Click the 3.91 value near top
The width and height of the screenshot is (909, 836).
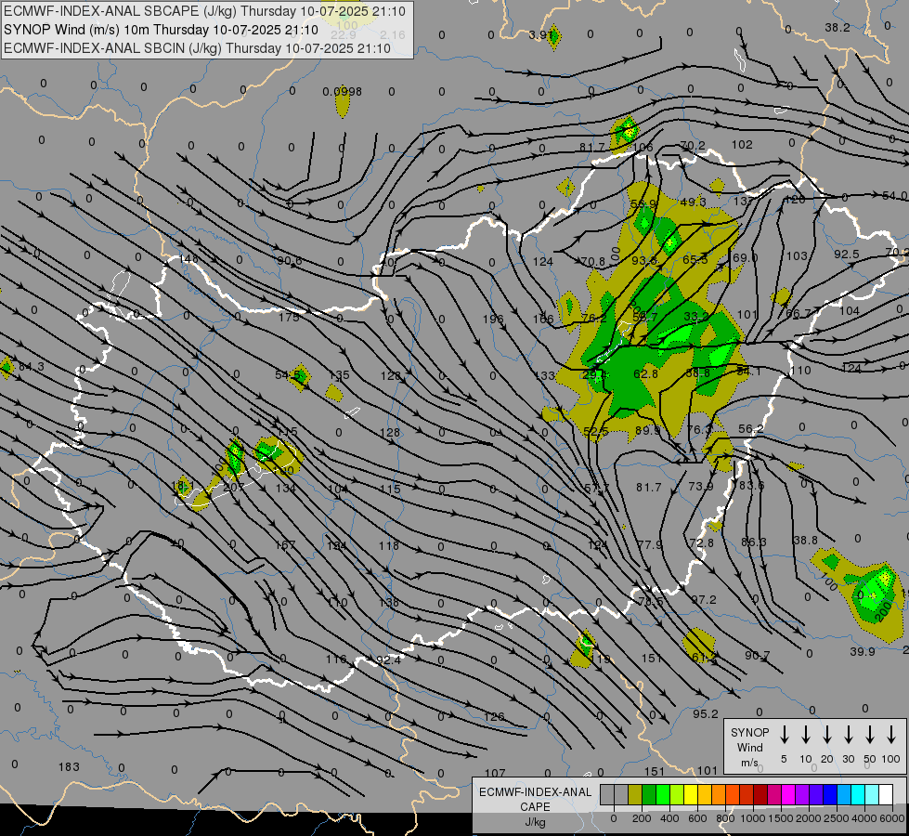click(x=540, y=34)
